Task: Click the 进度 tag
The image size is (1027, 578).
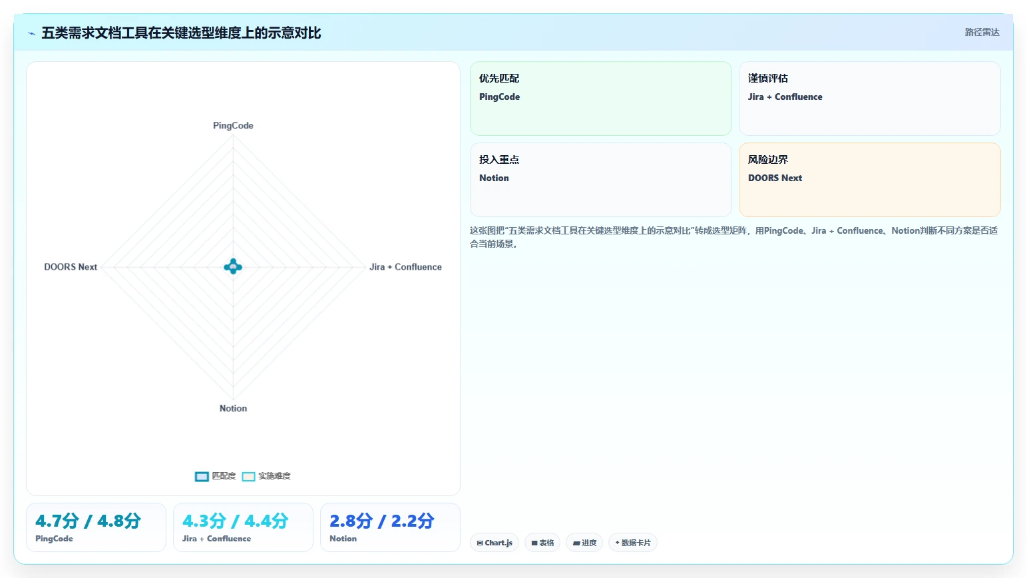Action: click(x=584, y=543)
